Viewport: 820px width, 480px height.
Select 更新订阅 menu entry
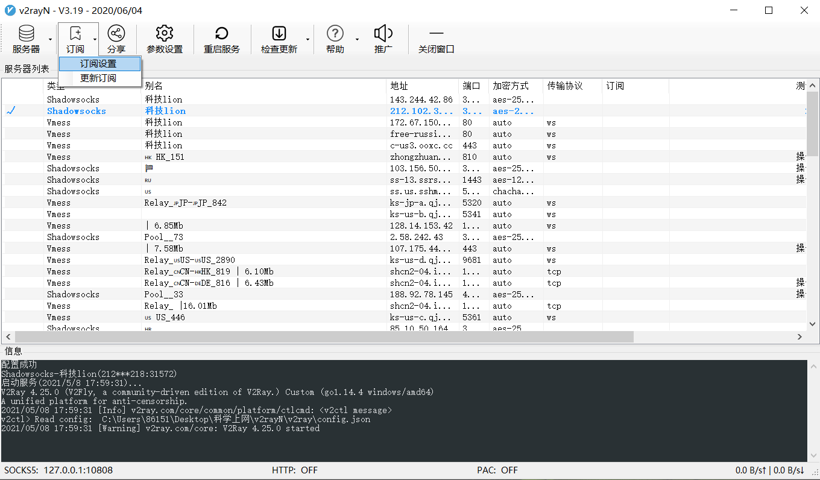coord(100,78)
